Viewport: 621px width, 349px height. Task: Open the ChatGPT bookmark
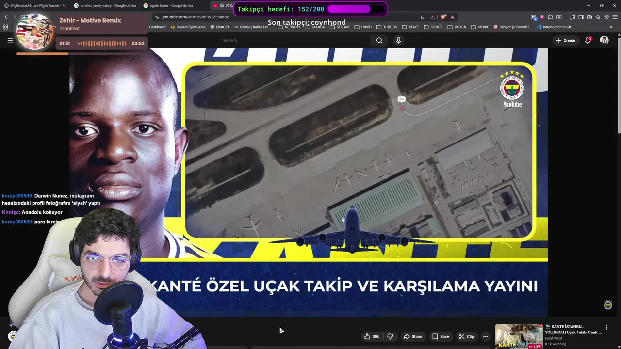point(220,27)
